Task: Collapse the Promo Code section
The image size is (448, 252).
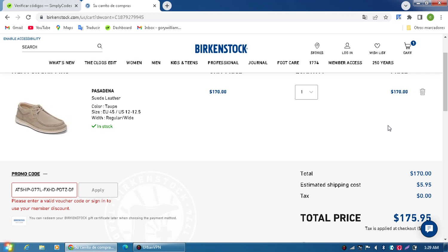Action: [29, 174]
